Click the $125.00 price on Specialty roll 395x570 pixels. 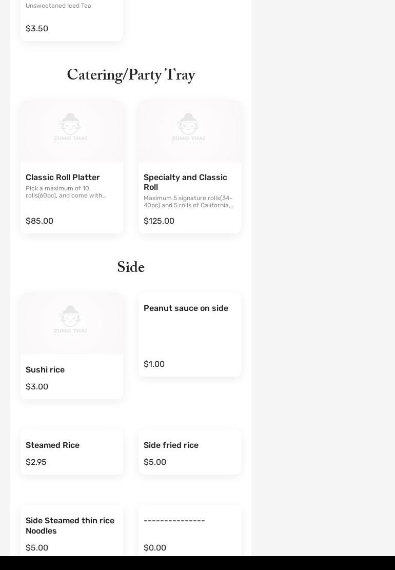159,221
